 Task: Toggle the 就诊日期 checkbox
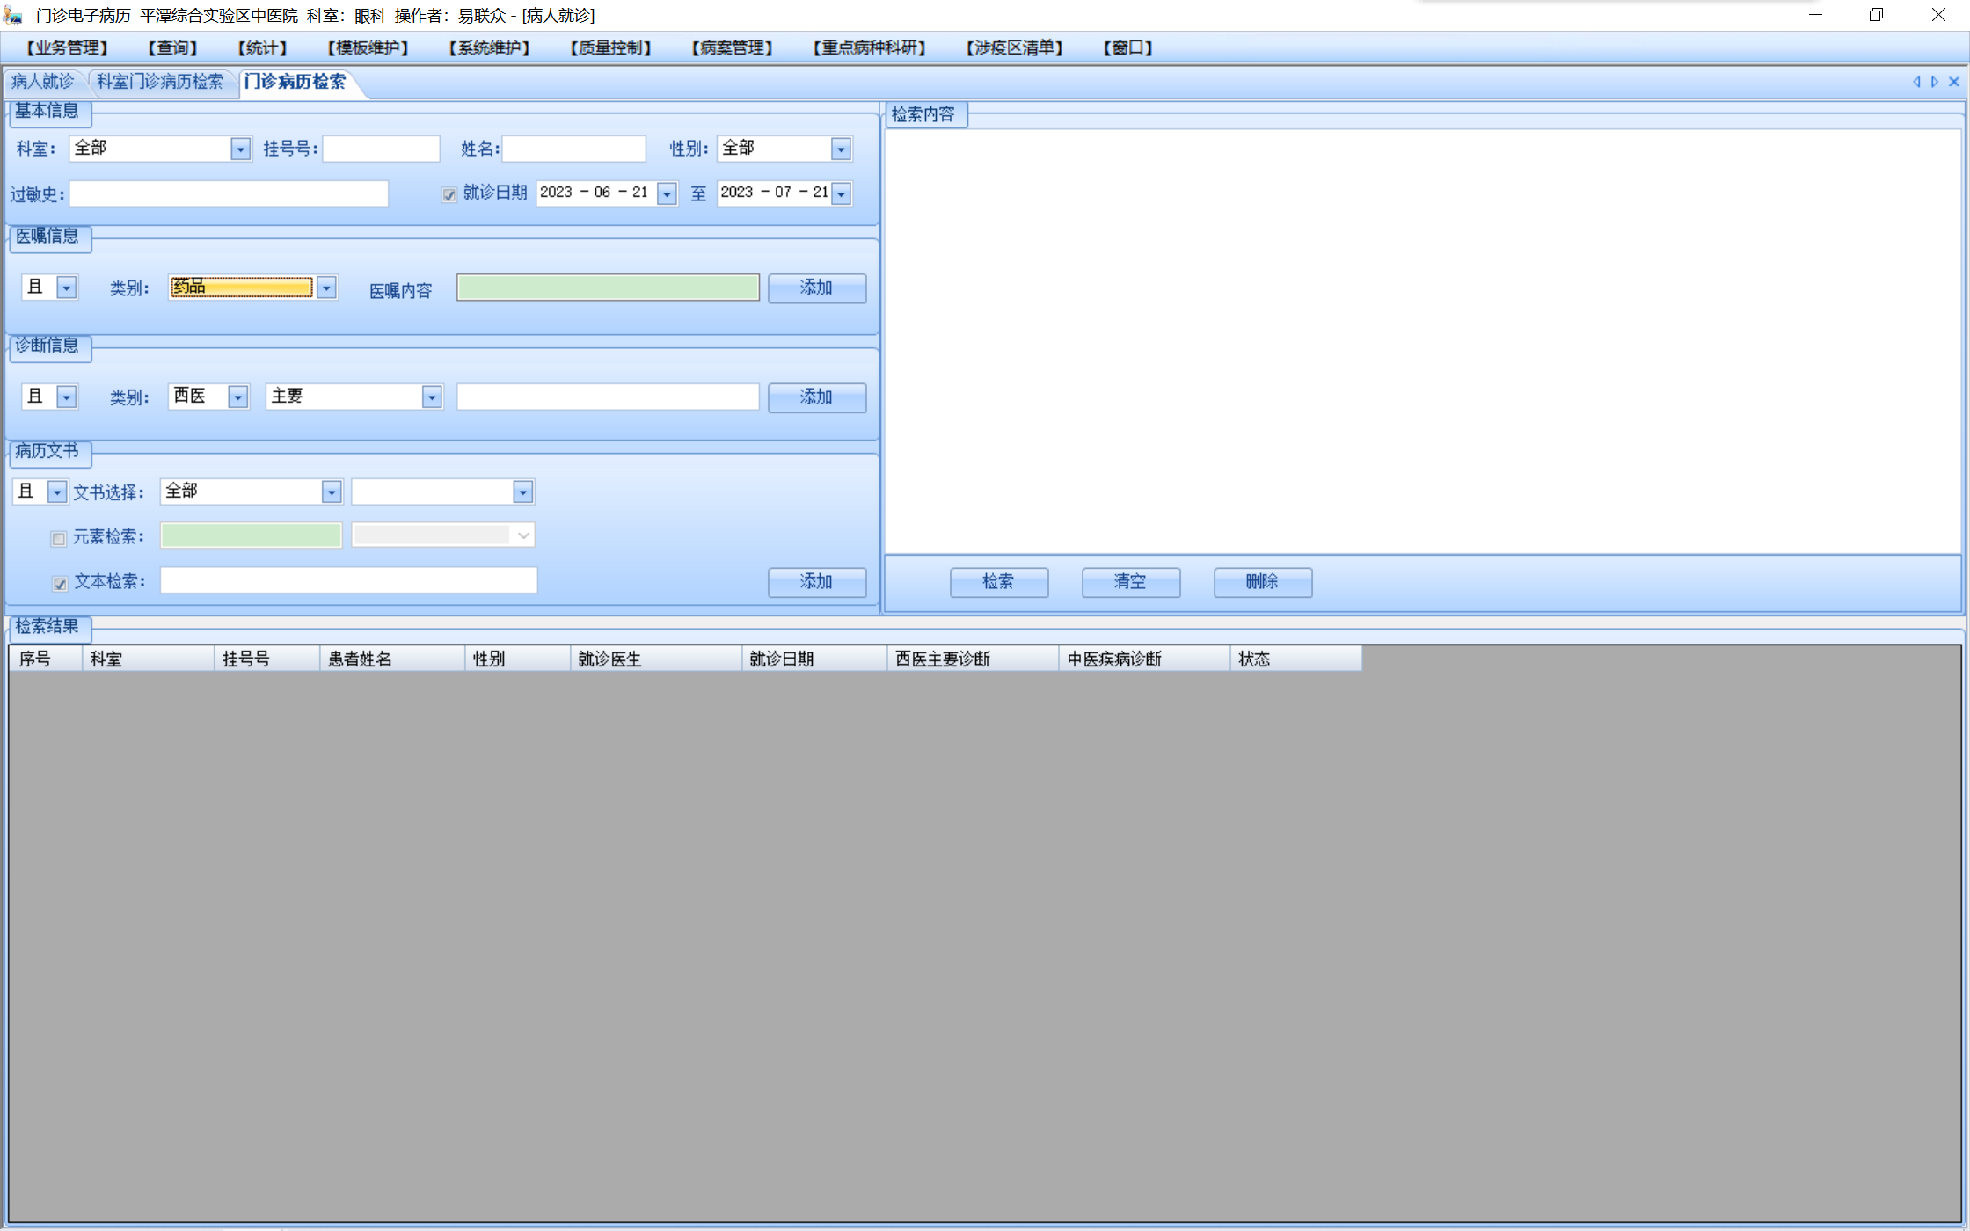click(449, 194)
